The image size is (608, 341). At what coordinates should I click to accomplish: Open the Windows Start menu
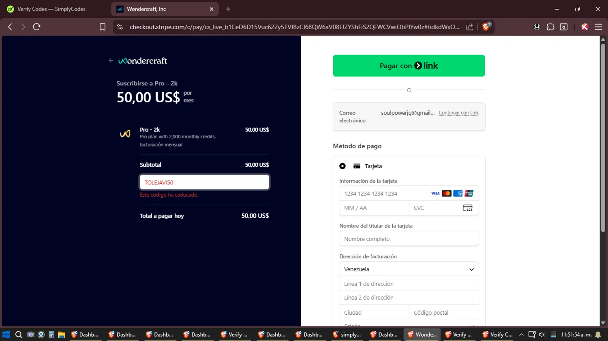(x=6, y=335)
